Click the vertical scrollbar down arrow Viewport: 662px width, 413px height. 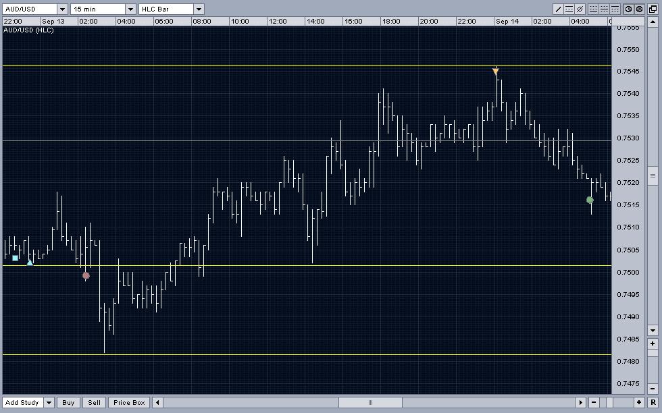point(653,330)
